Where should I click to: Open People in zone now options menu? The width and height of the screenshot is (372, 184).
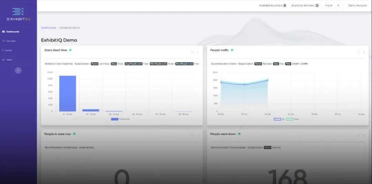(198, 136)
